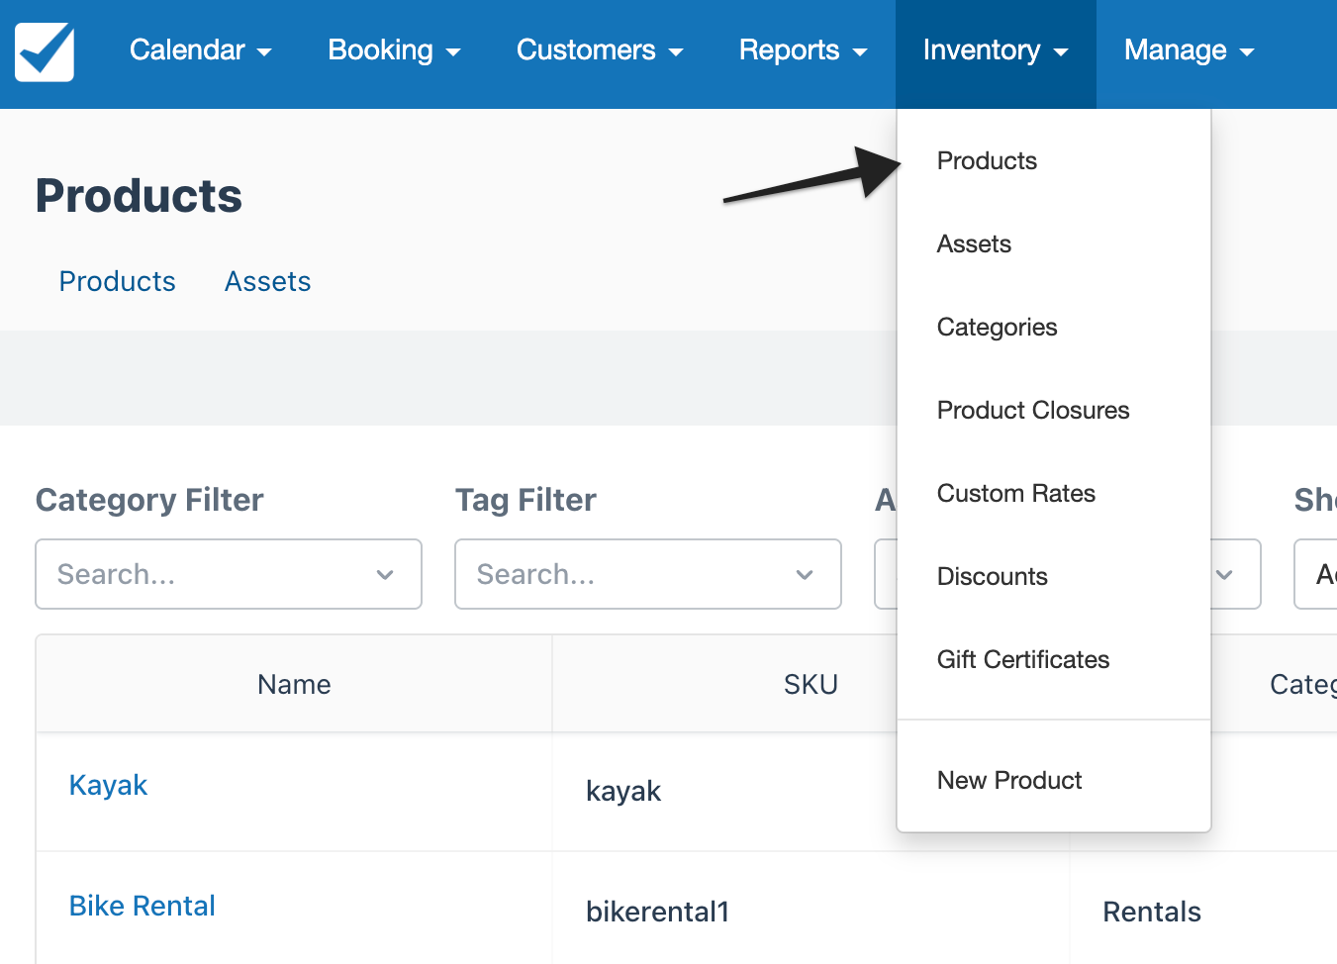
Task: Open the Manage menu
Action: 1189,50
